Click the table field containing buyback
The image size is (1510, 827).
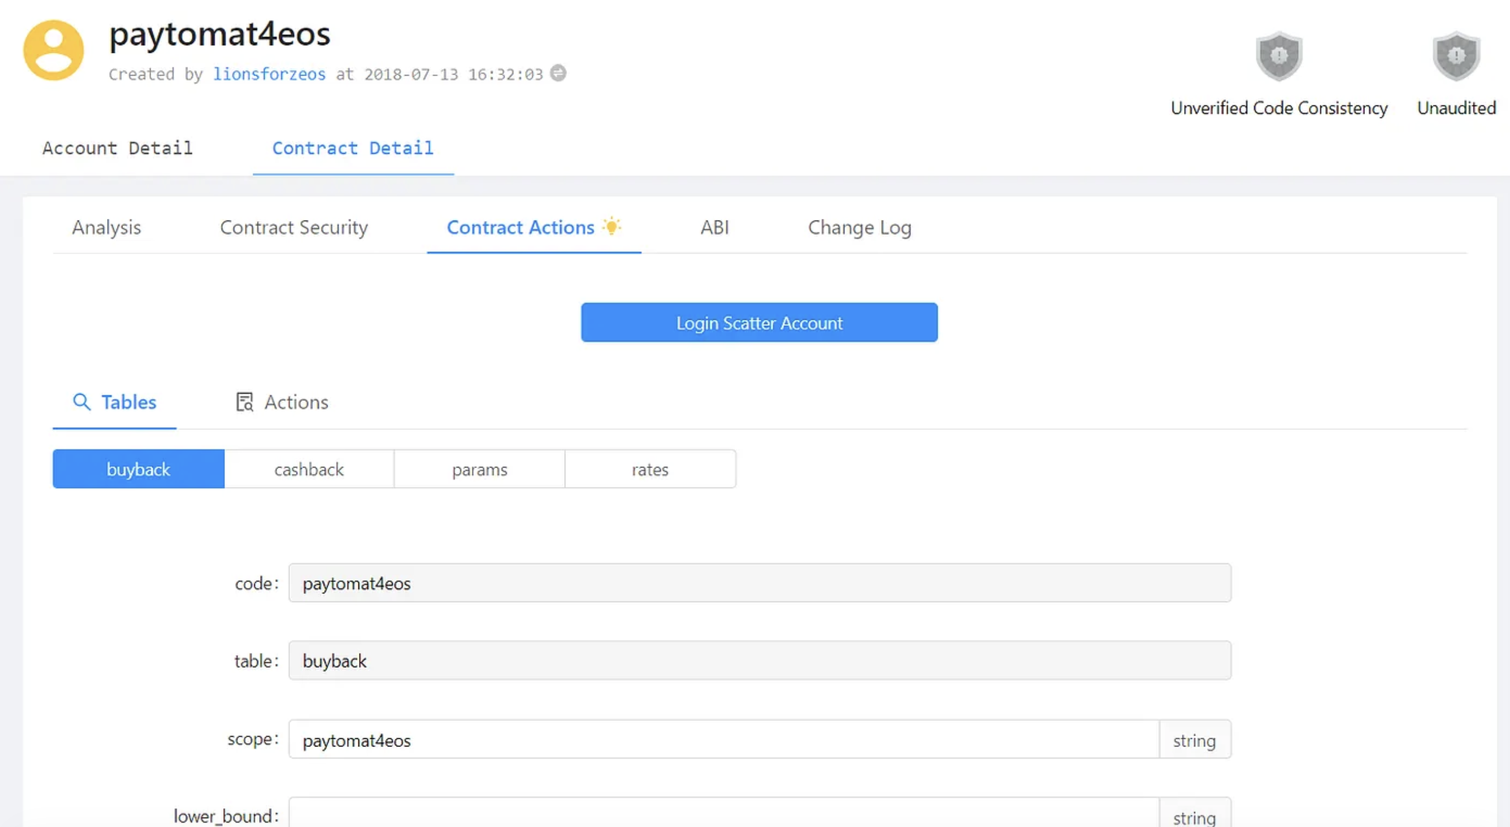pos(760,660)
